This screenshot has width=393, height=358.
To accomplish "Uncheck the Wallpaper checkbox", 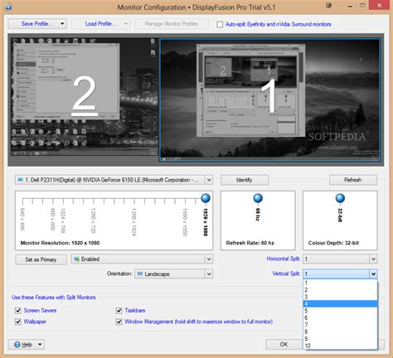I will 18,322.
